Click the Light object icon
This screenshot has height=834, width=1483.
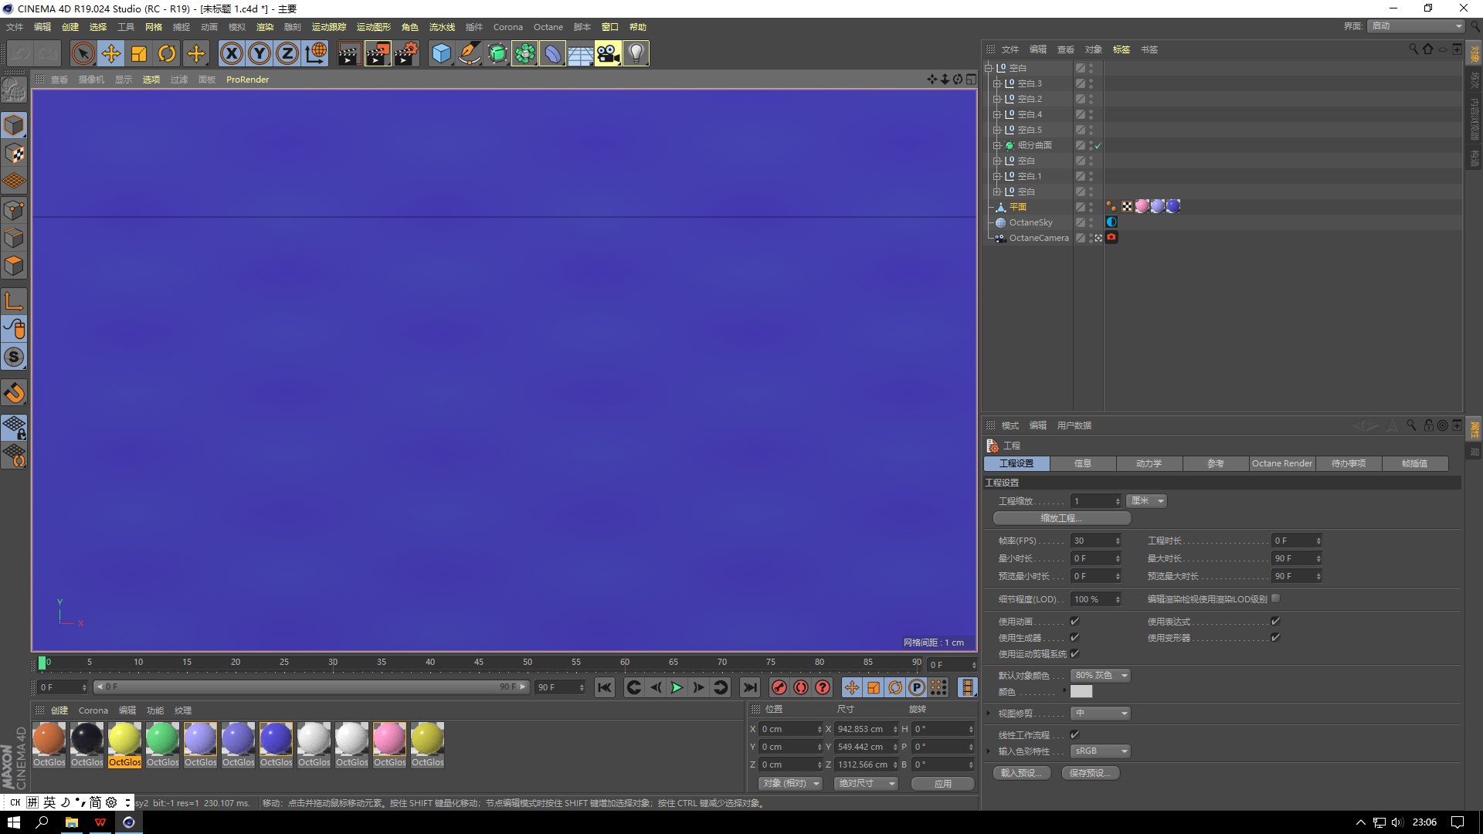coord(636,53)
